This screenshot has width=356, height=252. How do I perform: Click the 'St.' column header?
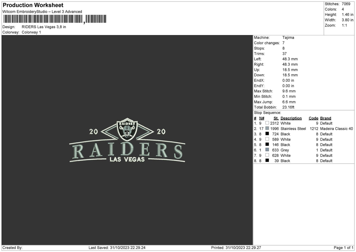[276, 118]
